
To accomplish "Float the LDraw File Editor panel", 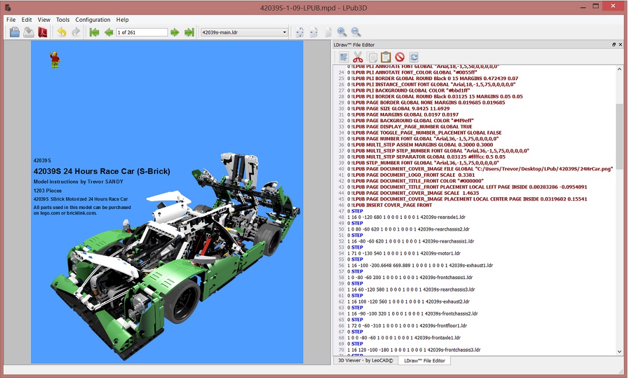I will 613,44.
